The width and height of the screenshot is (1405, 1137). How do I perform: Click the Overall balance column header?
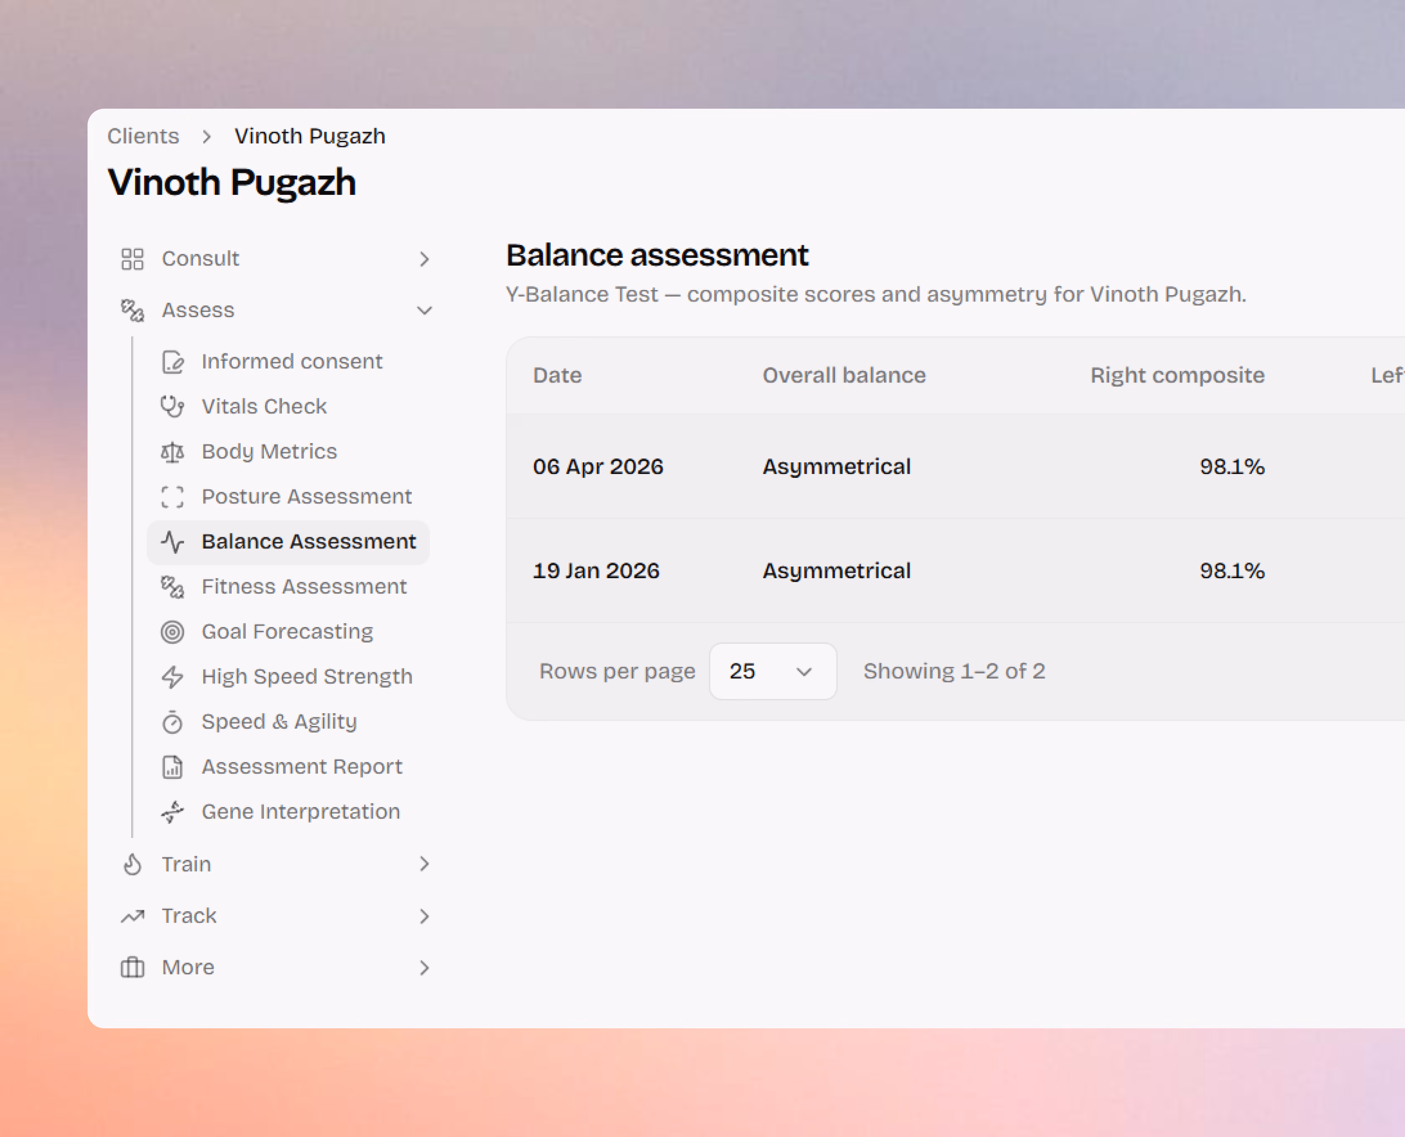(844, 375)
